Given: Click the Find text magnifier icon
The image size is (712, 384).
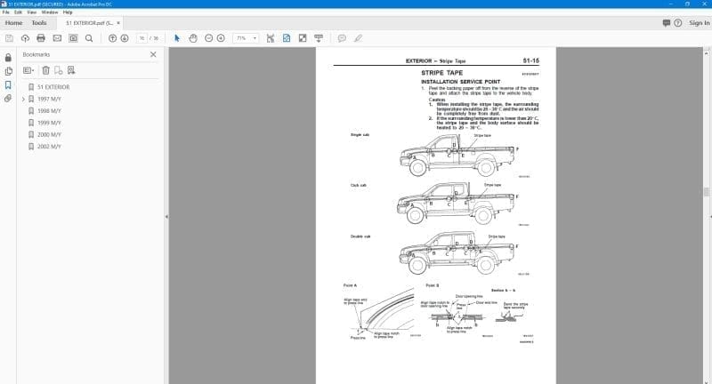Looking at the screenshot, I should click(89, 38).
